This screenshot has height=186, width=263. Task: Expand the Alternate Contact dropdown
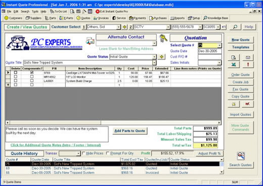pyautogui.click(x=154, y=43)
